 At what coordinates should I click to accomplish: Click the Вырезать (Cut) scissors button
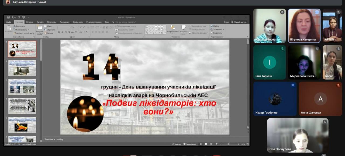point(20,26)
